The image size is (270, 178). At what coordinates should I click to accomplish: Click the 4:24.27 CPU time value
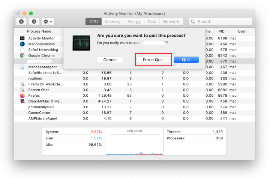[105, 101]
